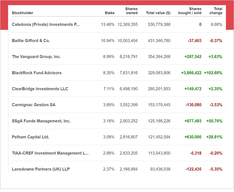Select Lansdowne Partners (UK) LLP name
Viewport: 234px width, 192px height.
coord(41,169)
